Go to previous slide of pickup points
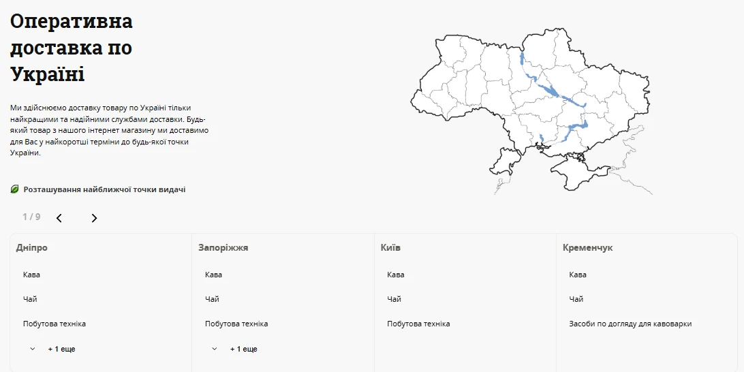Image resolution: width=744 pixels, height=372 pixels. 59,218
